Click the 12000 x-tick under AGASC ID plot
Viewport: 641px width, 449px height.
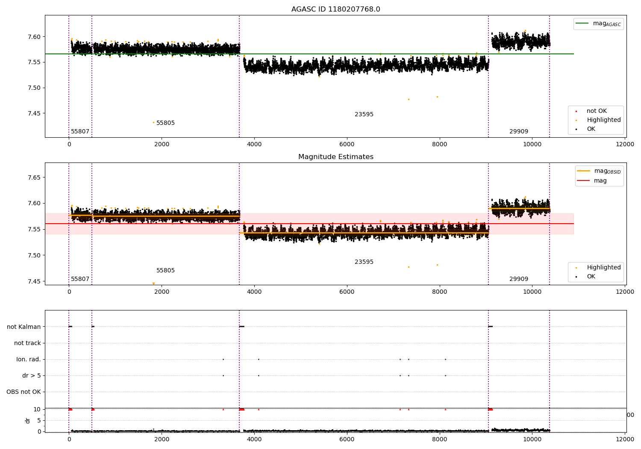tap(625, 145)
